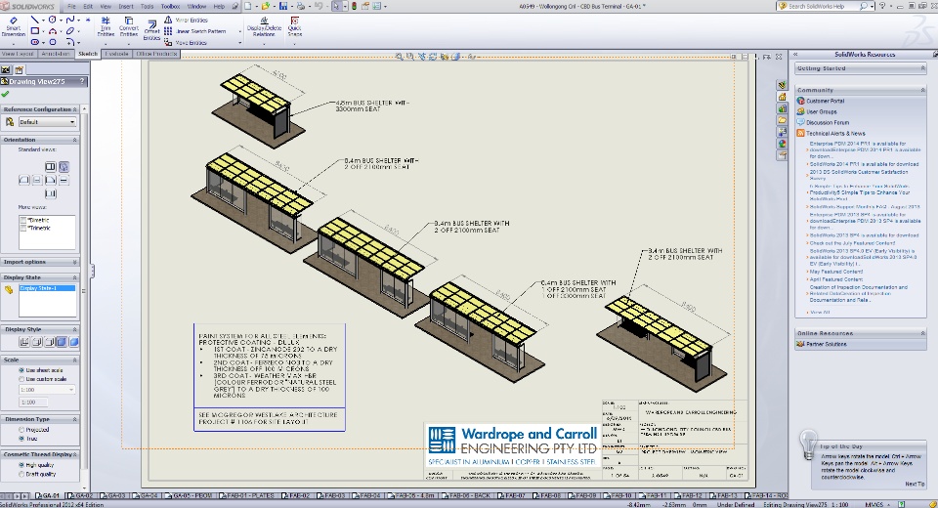Click the New document icon
Viewport: 938px width, 508px height.
[x=247, y=6]
